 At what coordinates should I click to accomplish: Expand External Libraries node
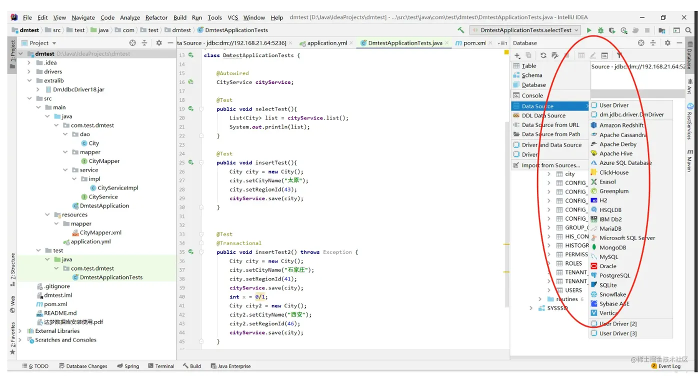point(20,331)
